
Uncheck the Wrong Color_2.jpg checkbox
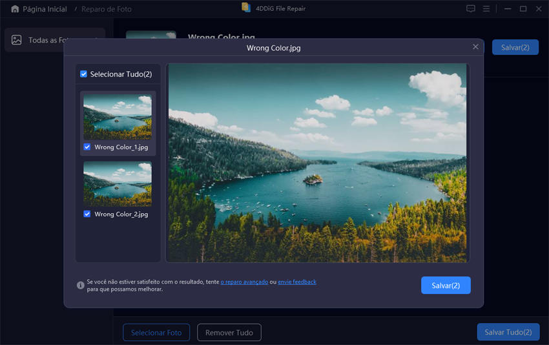pyautogui.click(x=87, y=214)
